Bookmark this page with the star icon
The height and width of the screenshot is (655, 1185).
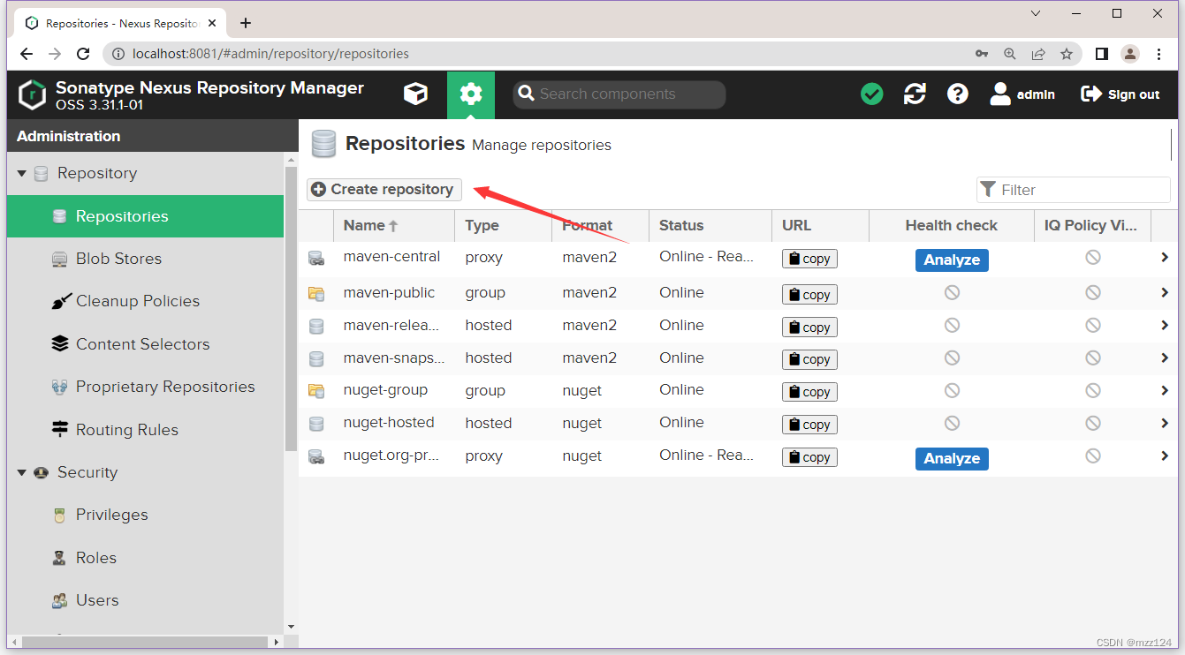tap(1067, 54)
